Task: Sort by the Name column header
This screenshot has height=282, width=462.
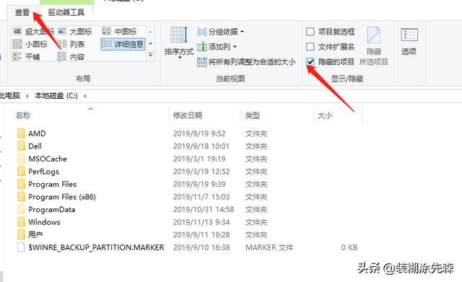Action: (23, 115)
